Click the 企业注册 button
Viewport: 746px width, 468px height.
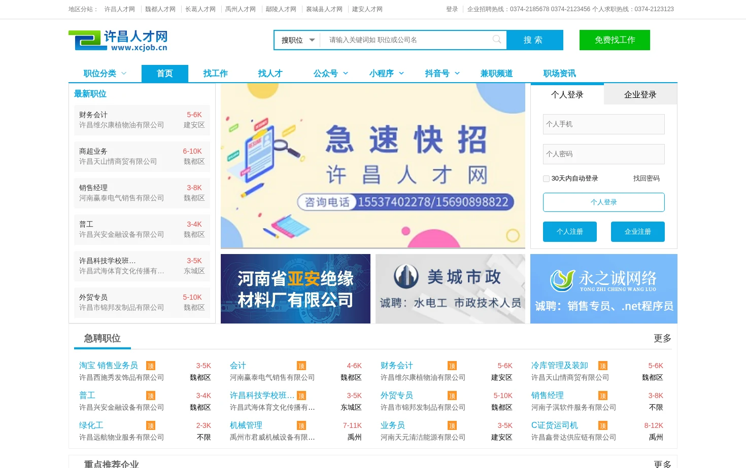click(638, 232)
